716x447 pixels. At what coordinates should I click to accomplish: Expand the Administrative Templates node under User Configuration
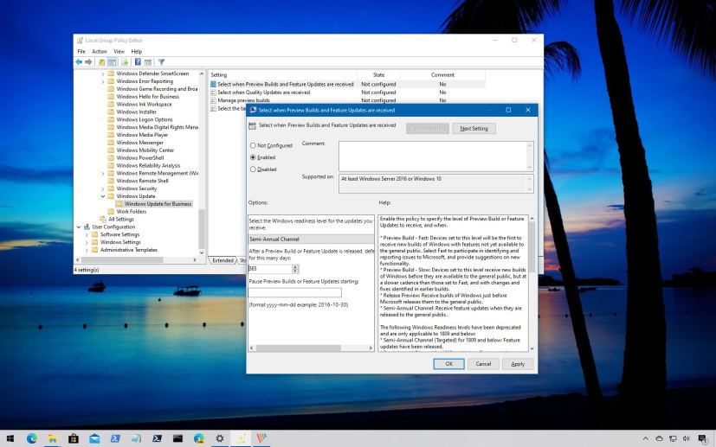(x=87, y=250)
